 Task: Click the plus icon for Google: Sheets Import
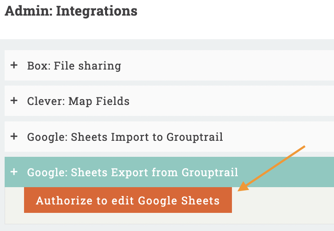[x=14, y=137]
